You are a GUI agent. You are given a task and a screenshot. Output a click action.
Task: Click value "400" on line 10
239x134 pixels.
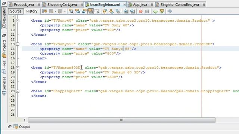point(111,30)
